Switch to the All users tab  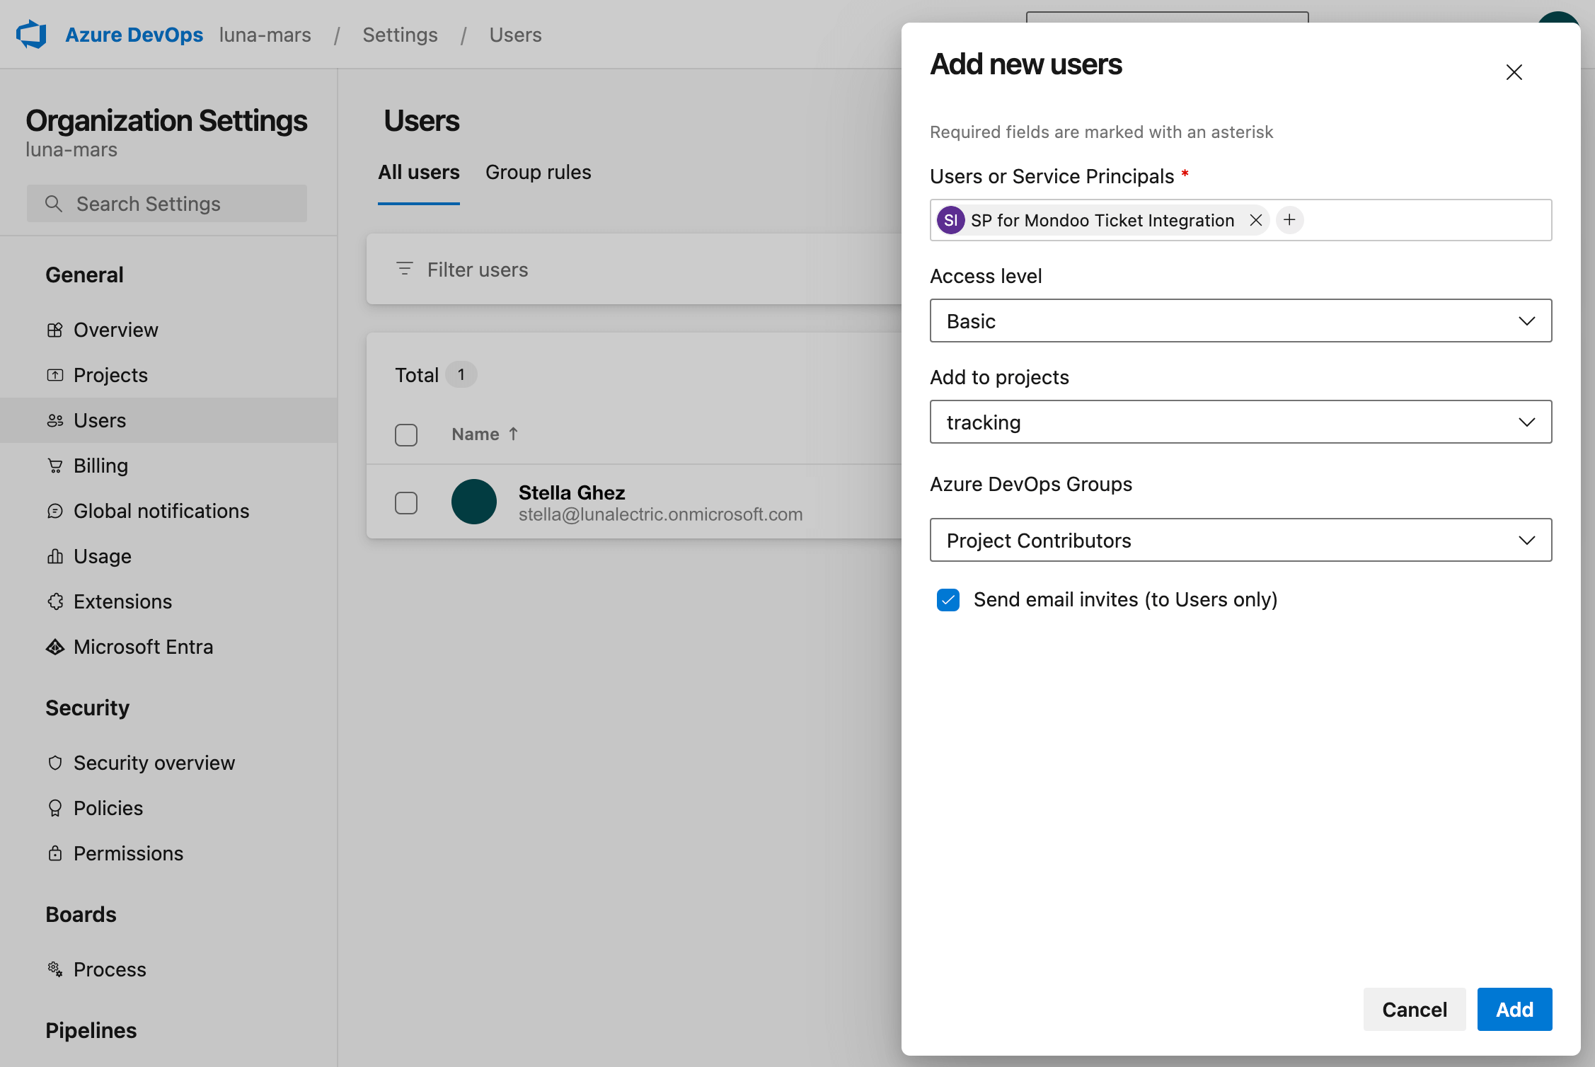(x=418, y=171)
